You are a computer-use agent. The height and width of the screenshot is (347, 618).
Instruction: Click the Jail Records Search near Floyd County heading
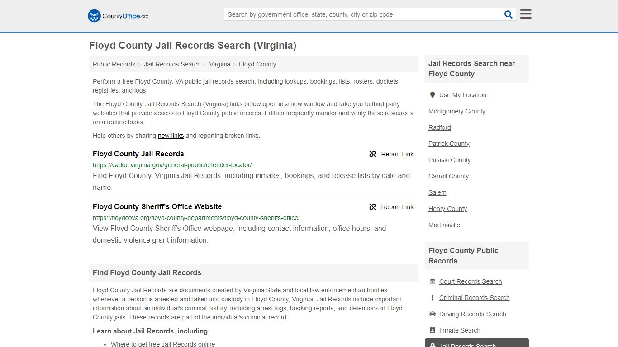click(472, 69)
